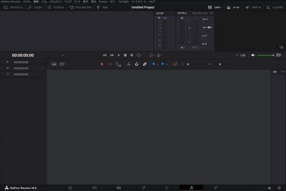Click the Record button
286x191 pixels.
[132, 55]
